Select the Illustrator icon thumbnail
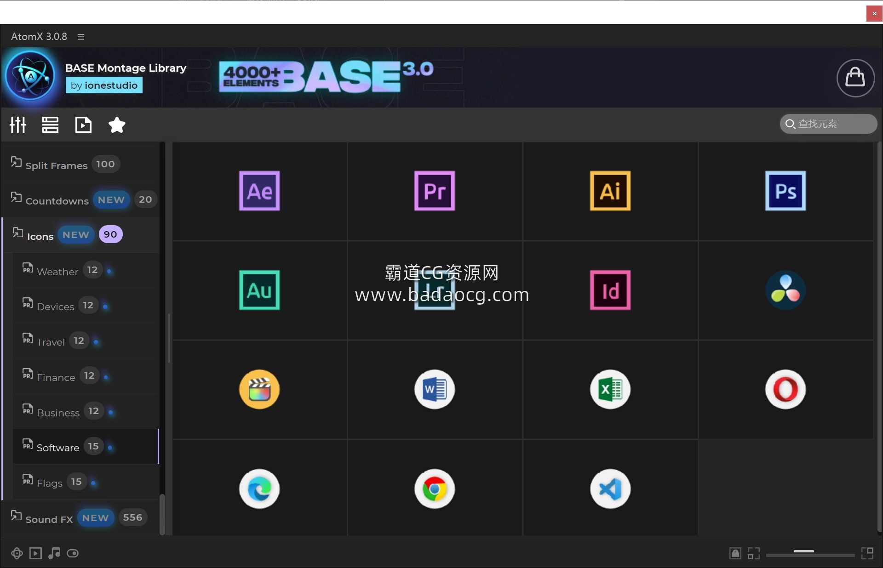 coord(610,191)
